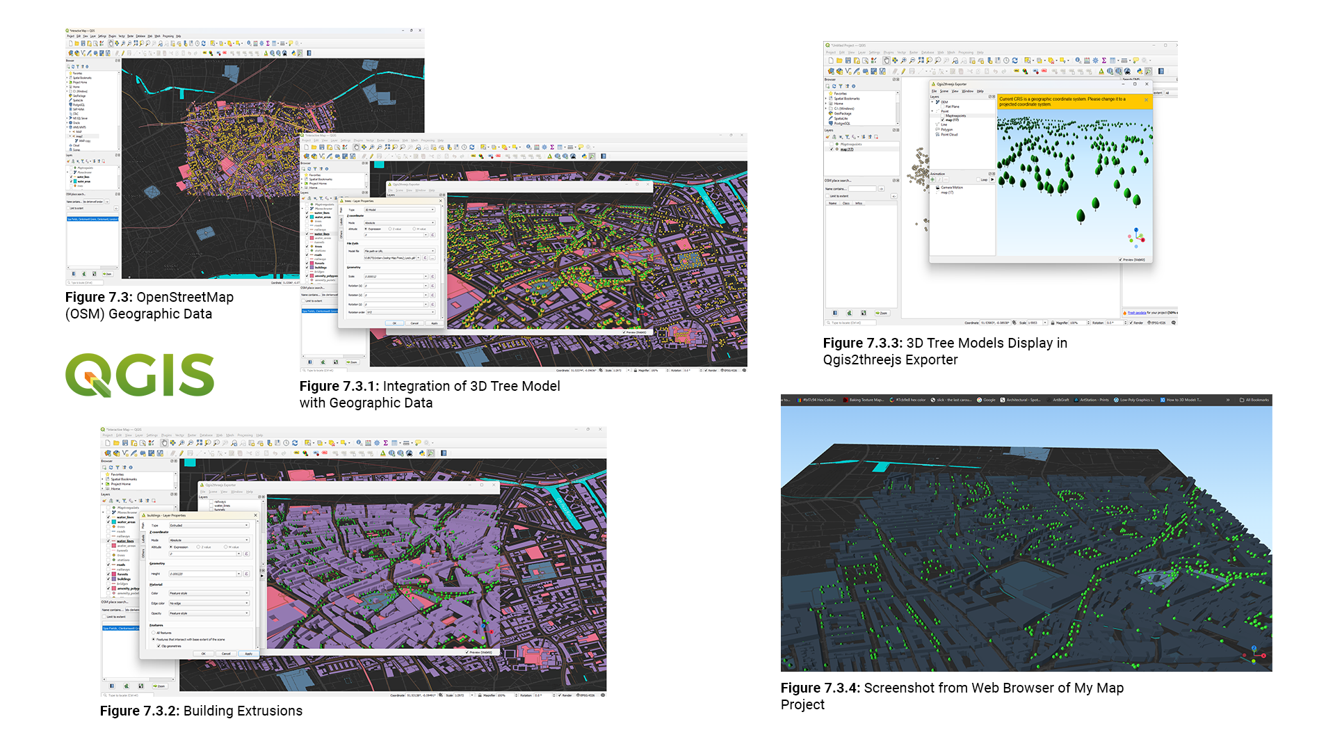Select Identify Features tool in Untitled Project QGIS
1335x751 pixels.
(1078, 60)
